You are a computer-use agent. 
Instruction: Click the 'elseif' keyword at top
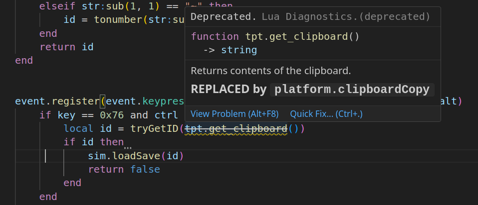57,6
